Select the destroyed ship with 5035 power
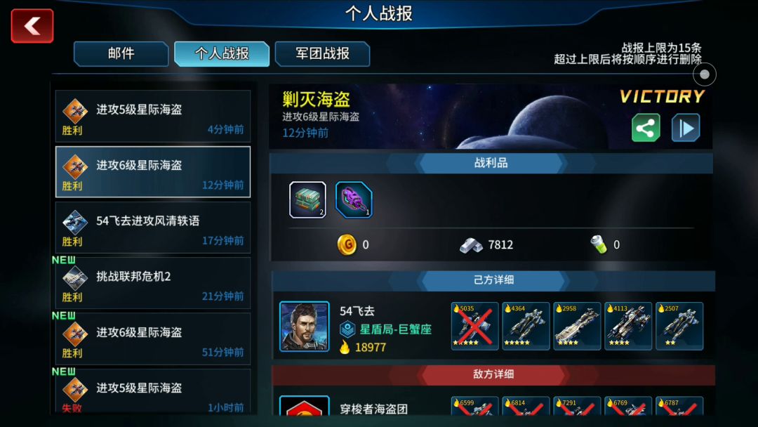Image resolution: width=758 pixels, height=427 pixels. 474,326
